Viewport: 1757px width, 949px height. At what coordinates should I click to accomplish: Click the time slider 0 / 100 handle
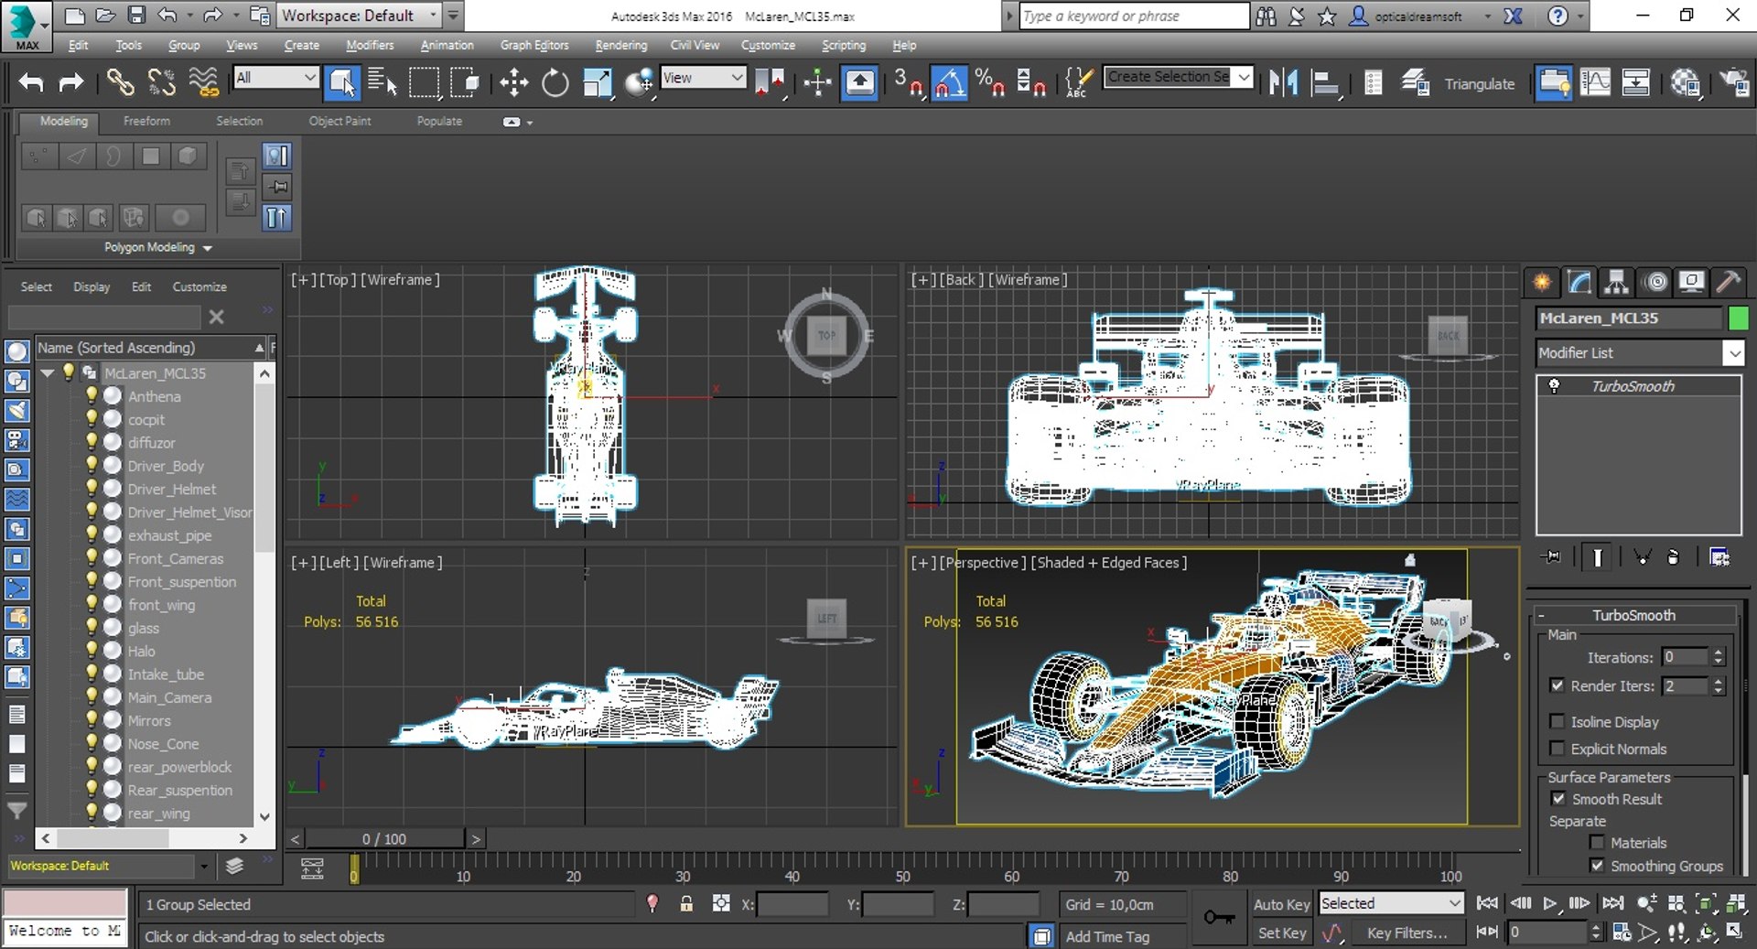tap(384, 838)
